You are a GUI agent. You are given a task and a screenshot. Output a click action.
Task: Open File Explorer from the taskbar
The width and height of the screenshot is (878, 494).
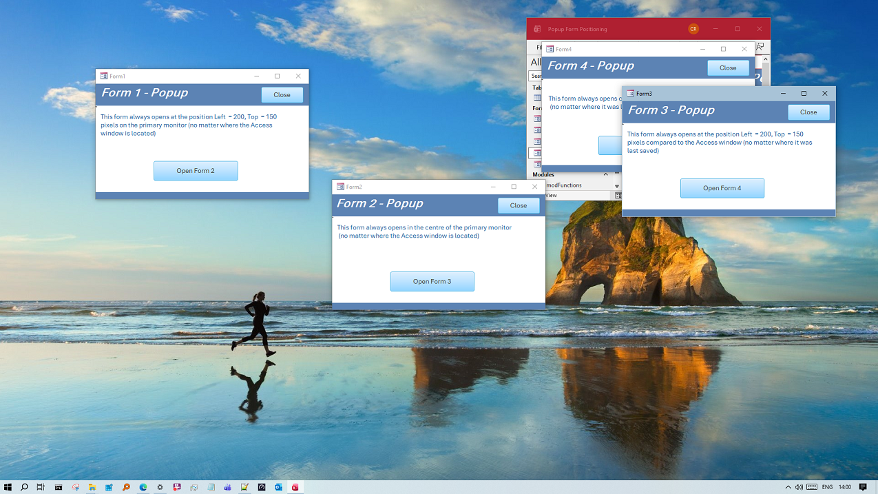[x=92, y=487]
